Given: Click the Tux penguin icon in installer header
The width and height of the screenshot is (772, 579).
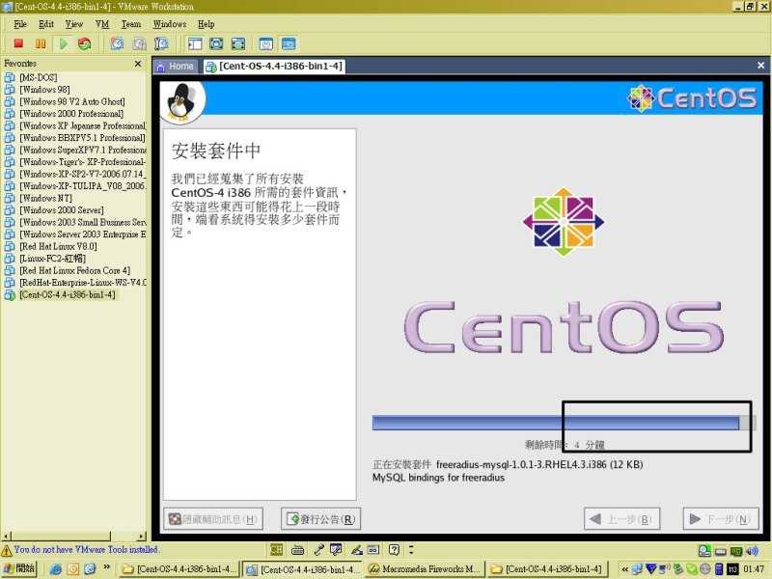Looking at the screenshot, I should click(181, 102).
